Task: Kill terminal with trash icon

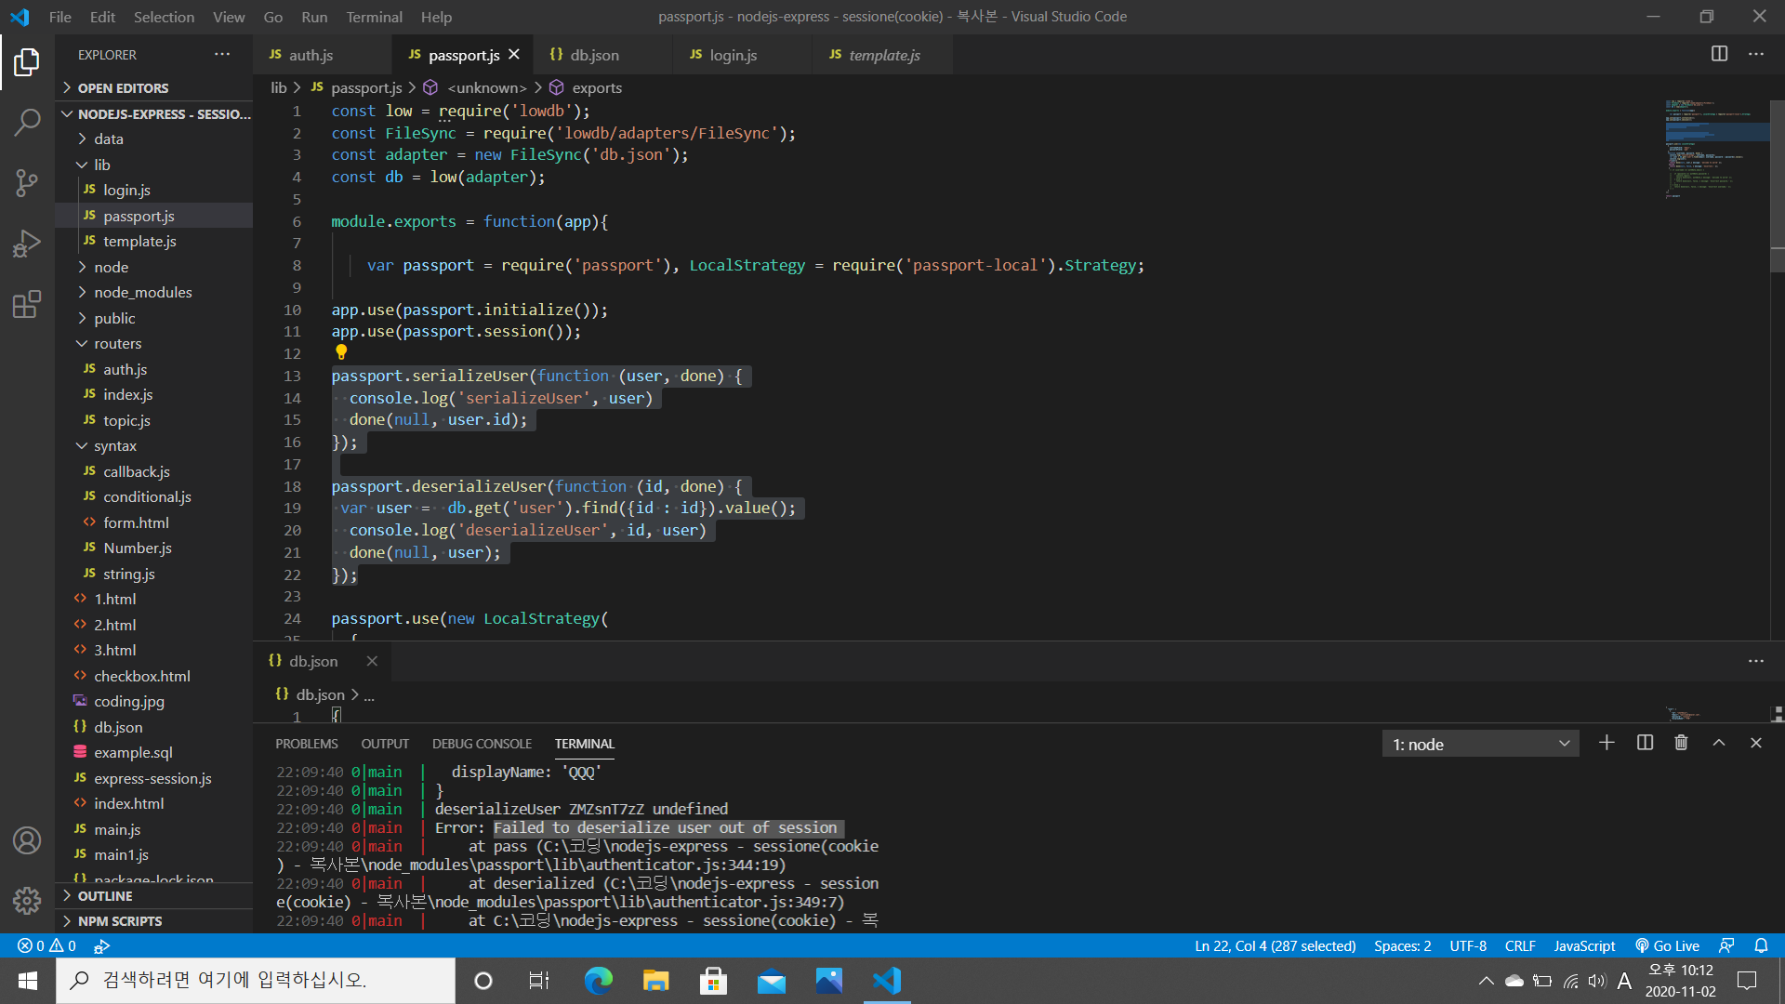Action: coord(1681,743)
